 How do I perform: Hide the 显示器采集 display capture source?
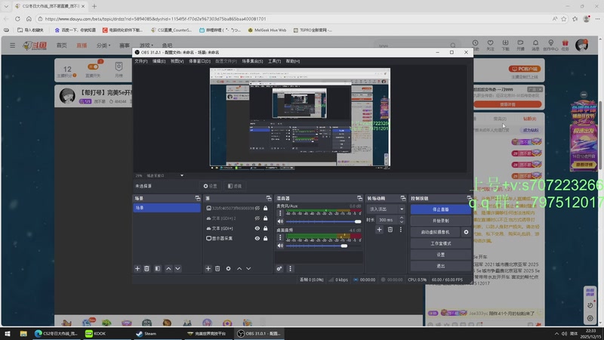pyautogui.click(x=257, y=238)
